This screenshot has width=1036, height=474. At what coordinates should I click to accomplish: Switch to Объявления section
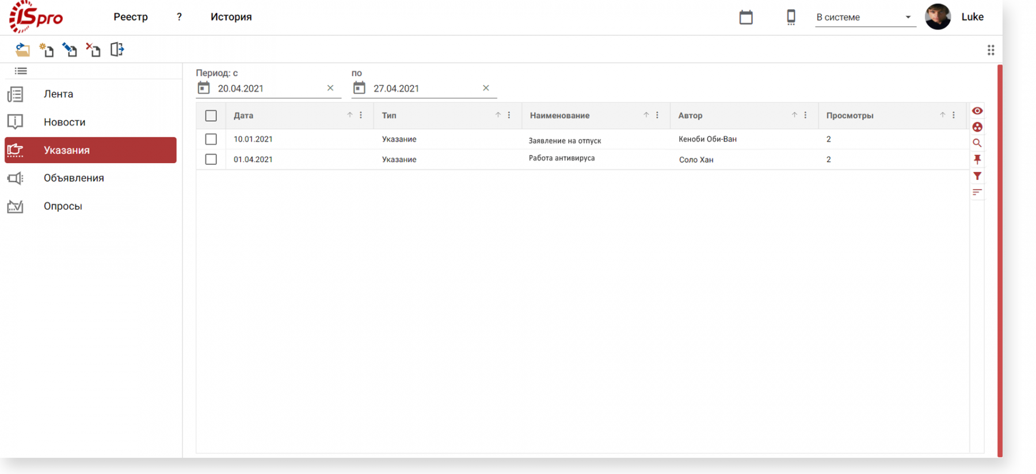click(90, 178)
